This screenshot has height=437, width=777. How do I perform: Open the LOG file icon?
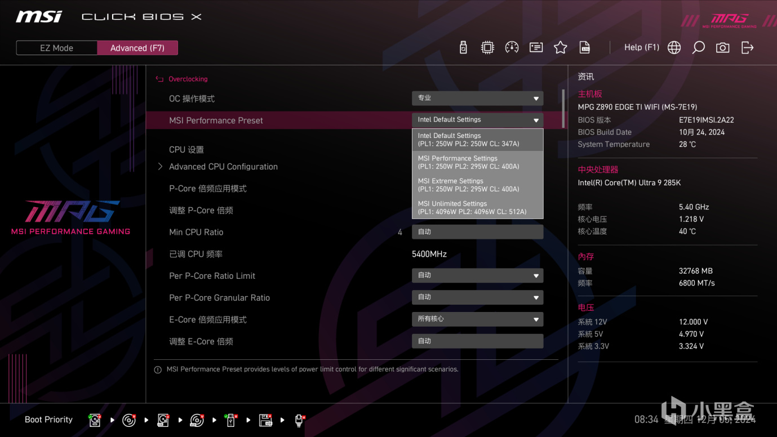(x=585, y=48)
